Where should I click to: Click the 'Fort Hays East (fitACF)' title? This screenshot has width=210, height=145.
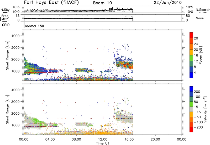pyautogui.click(x=51, y=3)
